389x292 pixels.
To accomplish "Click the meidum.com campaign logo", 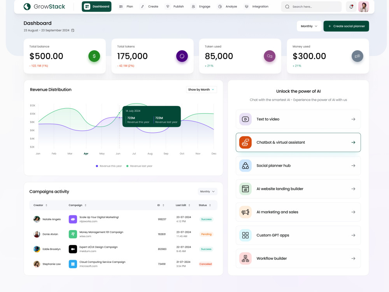I will pyautogui.click(x=73, y=249).
